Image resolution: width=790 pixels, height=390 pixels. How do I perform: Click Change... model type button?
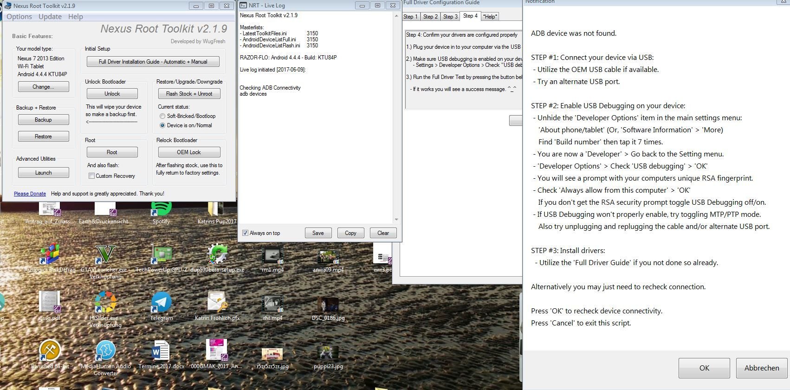tap(44, 87)
